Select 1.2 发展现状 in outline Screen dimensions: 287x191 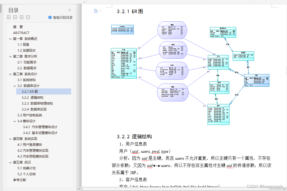(26, 50)
